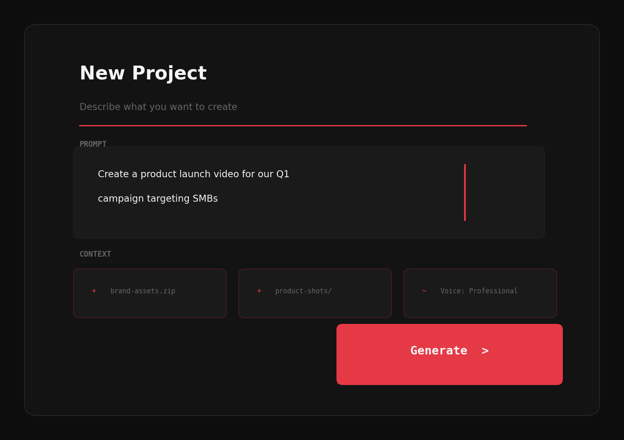Select the product-shots/ folder name

tap(303, 291)
